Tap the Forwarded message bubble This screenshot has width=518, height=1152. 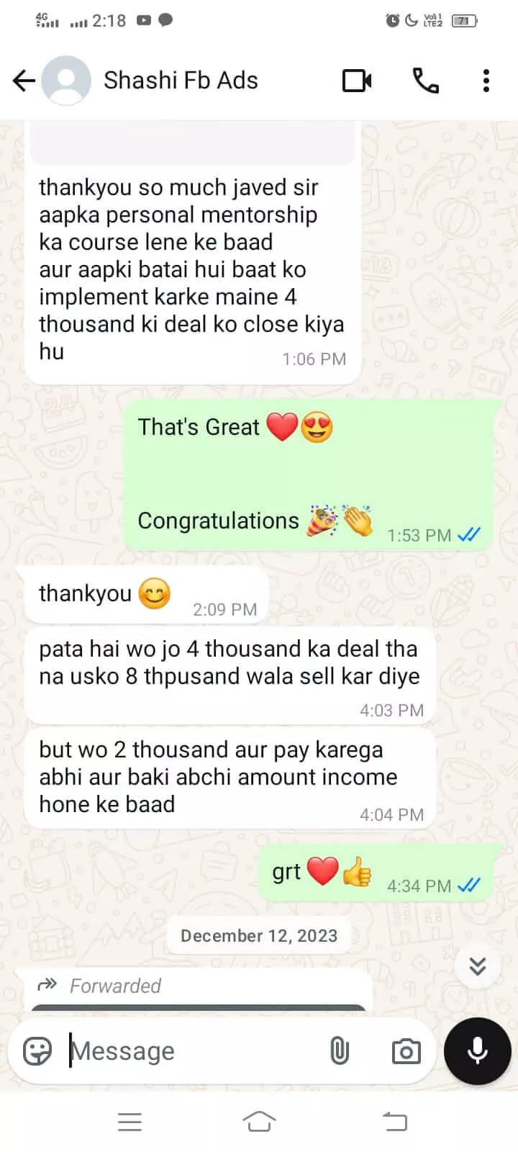click(x=198, y=991)
